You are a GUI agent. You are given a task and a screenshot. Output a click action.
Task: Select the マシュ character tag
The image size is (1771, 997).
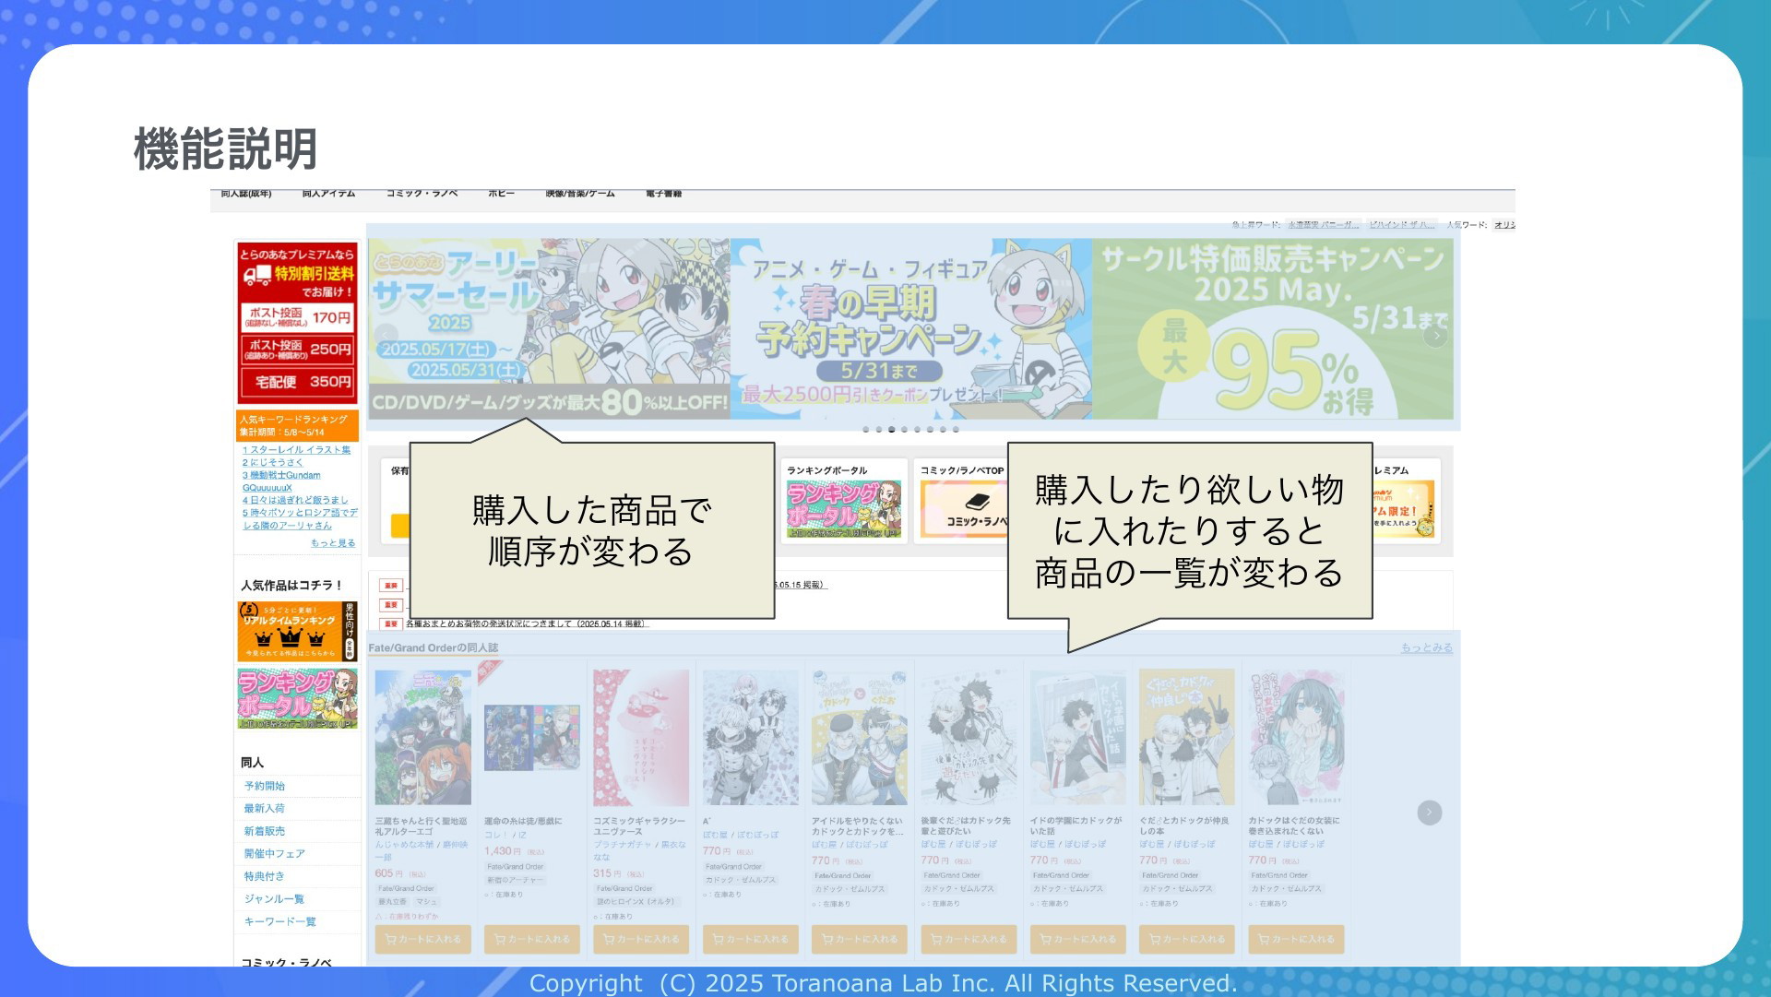tap(426, 902)
